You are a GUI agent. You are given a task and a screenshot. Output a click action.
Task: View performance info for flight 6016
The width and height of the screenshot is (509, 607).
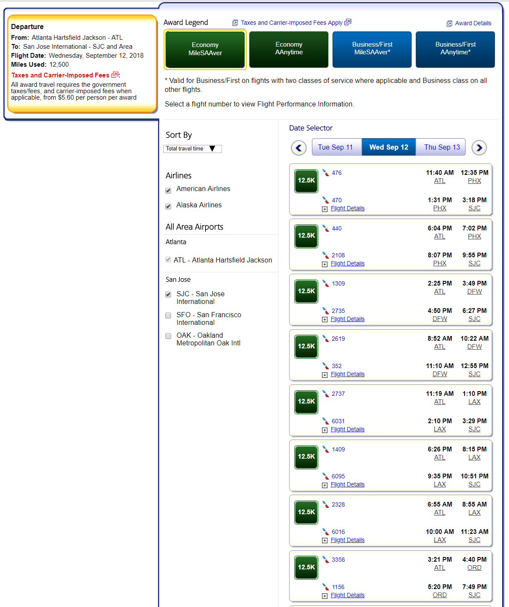pos(338,532)
